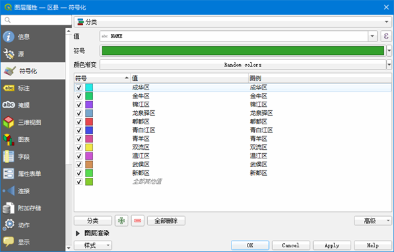Image resolution: width=394 pixels, height=252 pixels.
Task: Switch to the 三维视图 tab label
Action: (29, 122)
